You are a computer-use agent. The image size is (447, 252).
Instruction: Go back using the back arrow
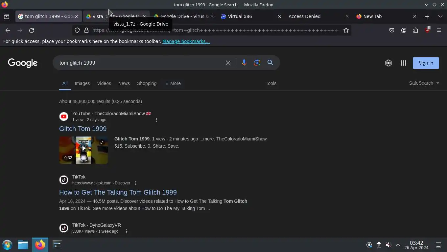(x=8, y=30)
